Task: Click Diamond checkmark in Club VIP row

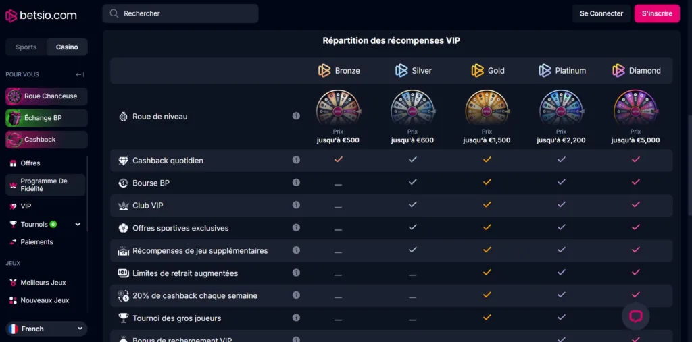Action: [635, 204]
